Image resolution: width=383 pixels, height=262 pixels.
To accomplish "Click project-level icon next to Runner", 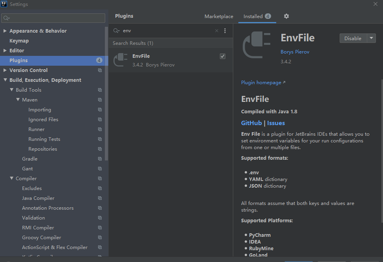I will coord(100,129).
